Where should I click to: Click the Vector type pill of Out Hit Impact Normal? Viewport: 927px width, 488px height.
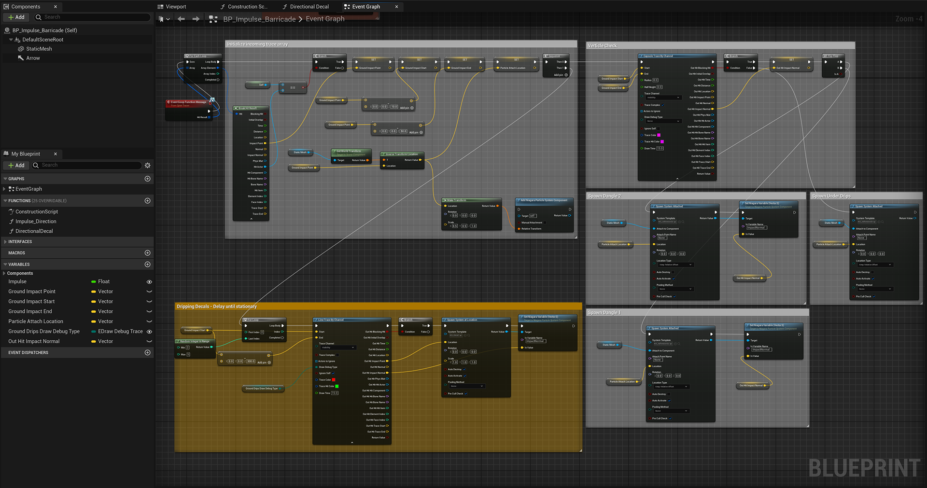click(x=94, y=341)
